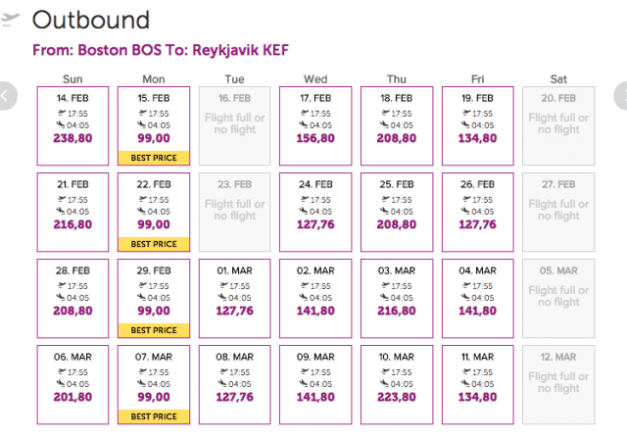Click the disabled 16. FEB no-flight cell

[235, 125]
